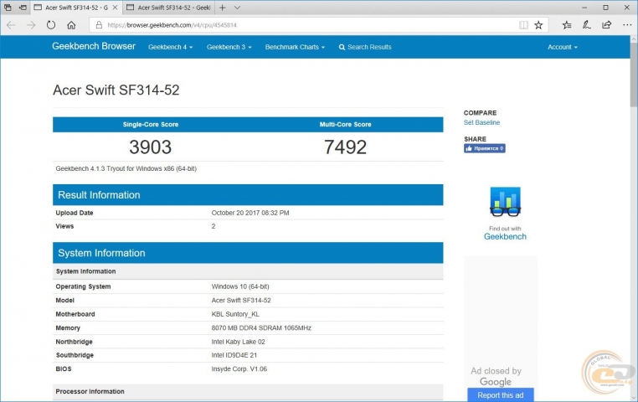The height and width of the screenshot is (402, 638).
Task: Click the Set Baseline link
Action: [x=481, y=122]
